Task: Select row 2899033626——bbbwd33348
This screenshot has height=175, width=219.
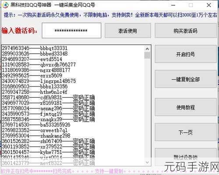Action: click(x=35, y=53)
